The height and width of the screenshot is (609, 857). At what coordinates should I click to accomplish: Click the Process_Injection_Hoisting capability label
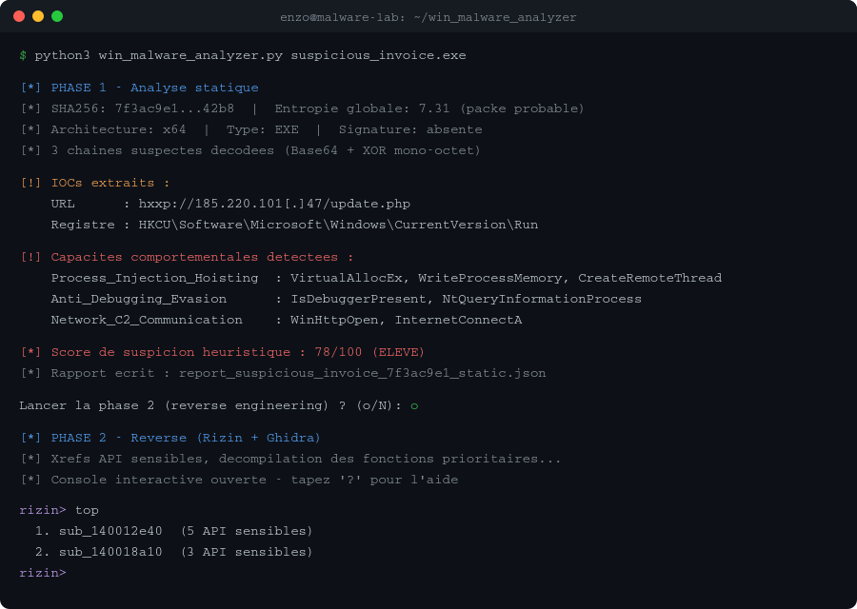tap(154, 278)
